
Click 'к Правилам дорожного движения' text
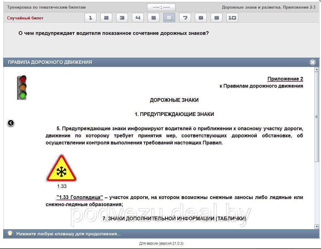261,86
